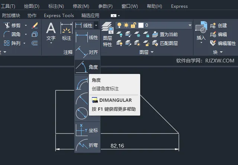Click the ribbon minimize toggle button
238x165 pixels.
(x=113, y=16)
